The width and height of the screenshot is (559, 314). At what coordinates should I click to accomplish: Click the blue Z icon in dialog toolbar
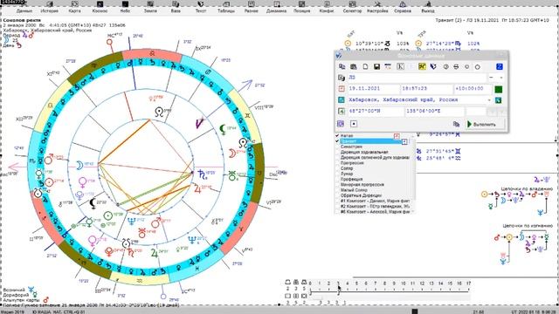pyautogui.click(x=500, y=66)
